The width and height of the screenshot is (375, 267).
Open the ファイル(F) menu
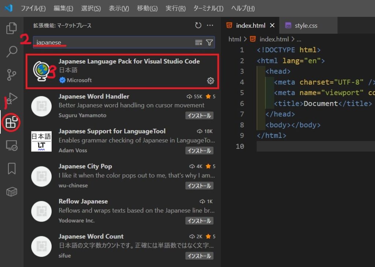click(33, 8)
